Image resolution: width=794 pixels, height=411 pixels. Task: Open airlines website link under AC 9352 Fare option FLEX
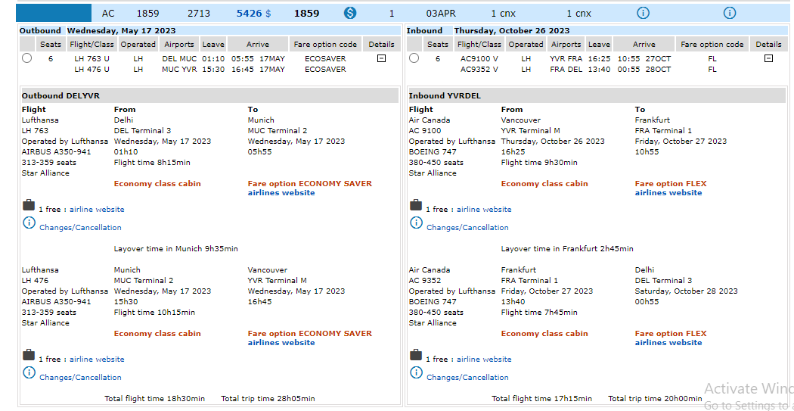coord(668,343)
